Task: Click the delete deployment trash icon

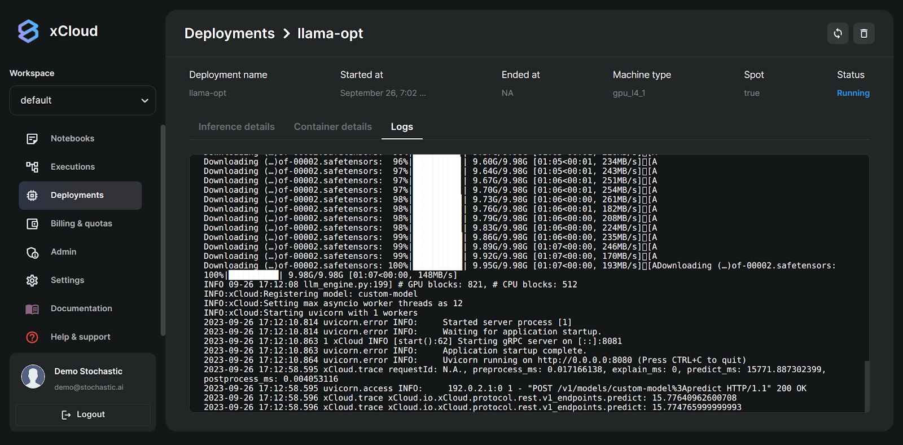Action: [863, 33]
